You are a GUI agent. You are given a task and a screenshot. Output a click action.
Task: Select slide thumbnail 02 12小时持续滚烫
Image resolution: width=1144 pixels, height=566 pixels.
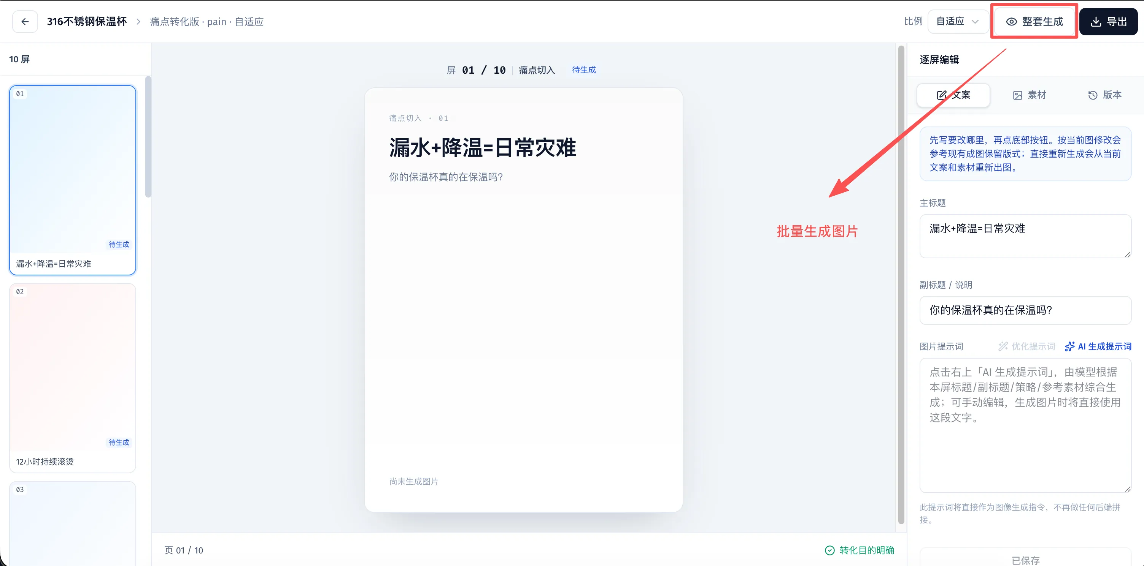72,378
